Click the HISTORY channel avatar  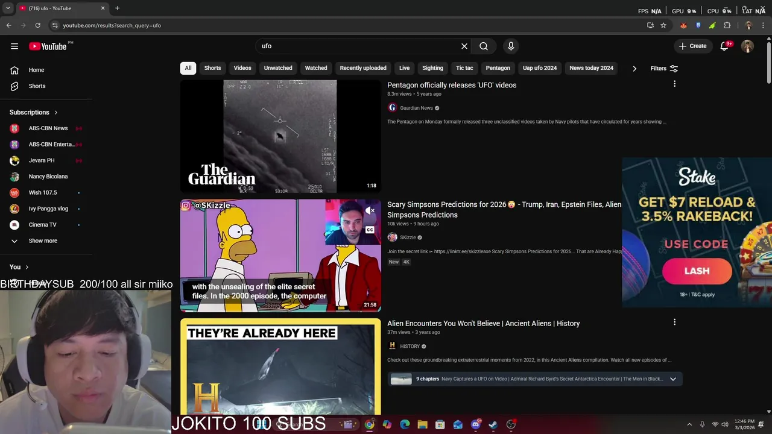(392, 346)
